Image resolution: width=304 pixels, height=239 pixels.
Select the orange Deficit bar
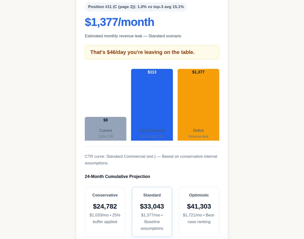[x=198, y=105]
